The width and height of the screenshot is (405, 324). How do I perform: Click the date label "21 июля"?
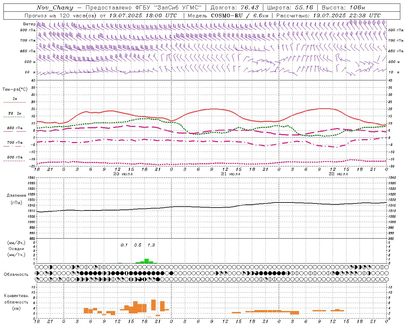(x=231, y=174)
